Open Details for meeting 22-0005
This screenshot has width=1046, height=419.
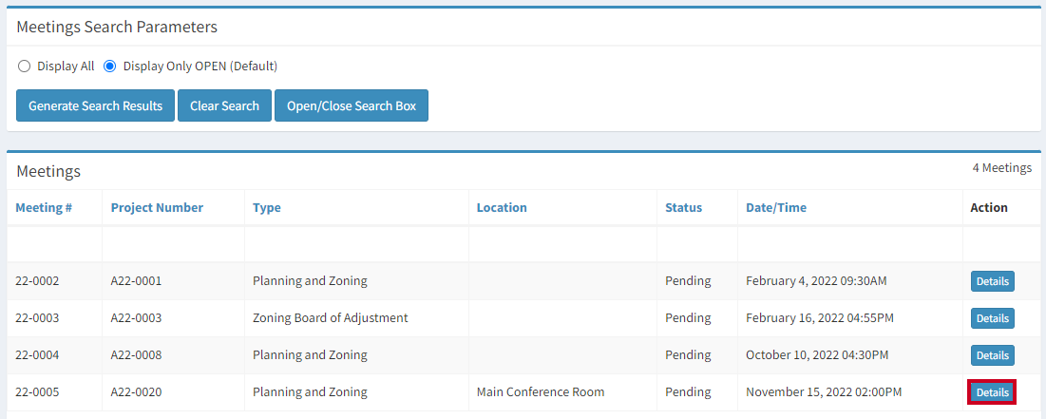tap(992, 392)
